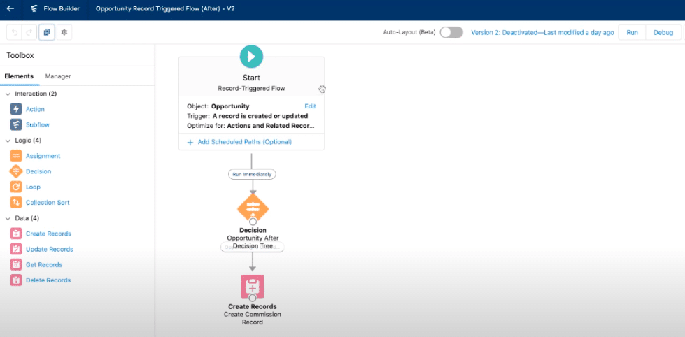Open flow settings gear icon
Screen dimensions: 685x337
click(64, 32)
